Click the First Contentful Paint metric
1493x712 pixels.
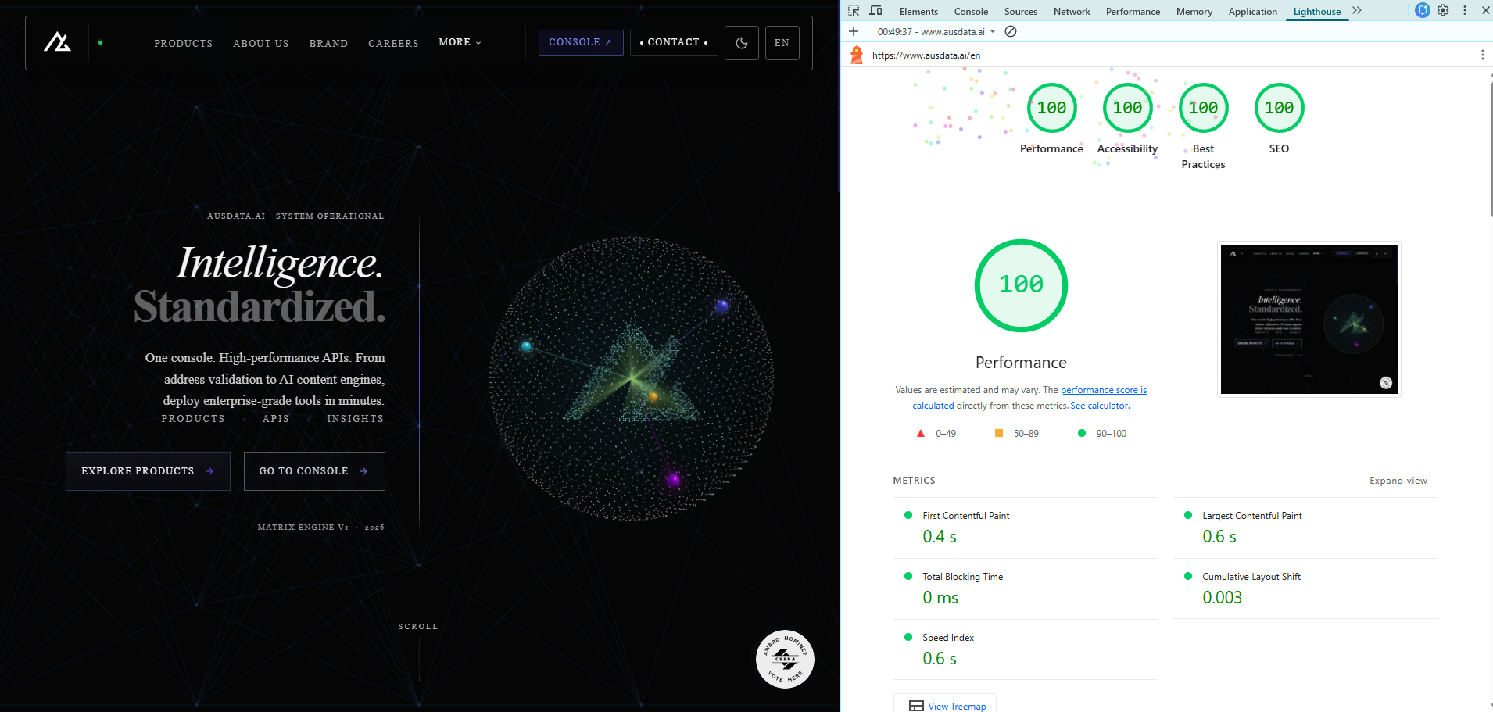tap(1025, 528)
